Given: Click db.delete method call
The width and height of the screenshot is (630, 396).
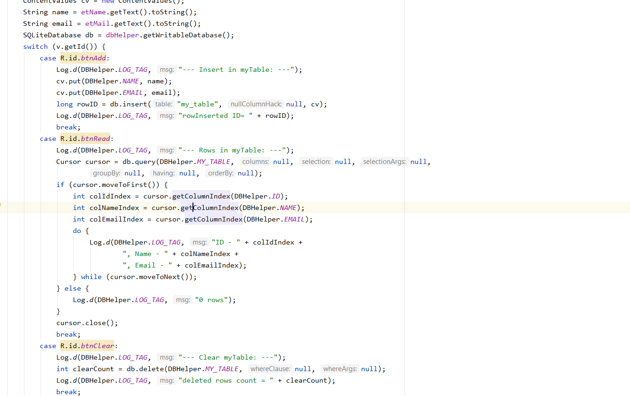Looking at the screenshot, I should pyautogui.click(x=145, y=369).
